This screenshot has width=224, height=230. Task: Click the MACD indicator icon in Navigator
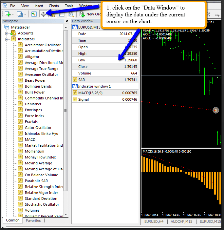coord(20,139)
